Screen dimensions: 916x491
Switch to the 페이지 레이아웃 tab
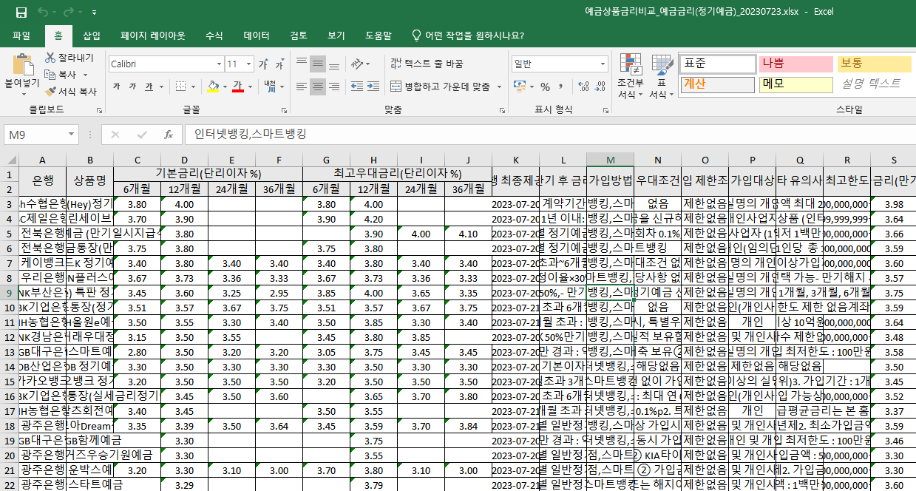point(153,35)
